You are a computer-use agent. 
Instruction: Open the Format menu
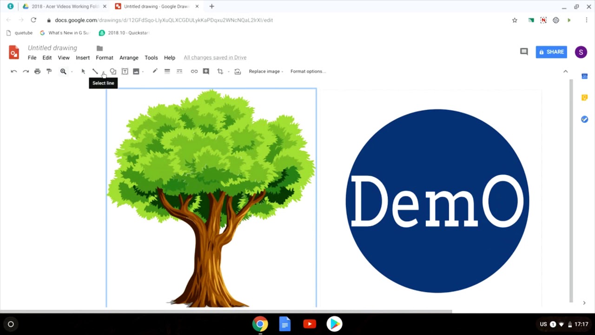(105, 58)
